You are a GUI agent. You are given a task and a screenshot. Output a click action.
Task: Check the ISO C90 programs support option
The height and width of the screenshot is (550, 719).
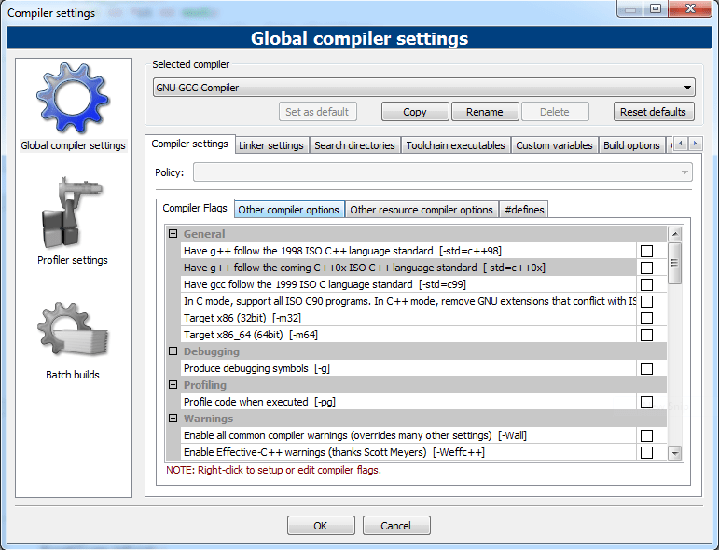tap(646, 302)
